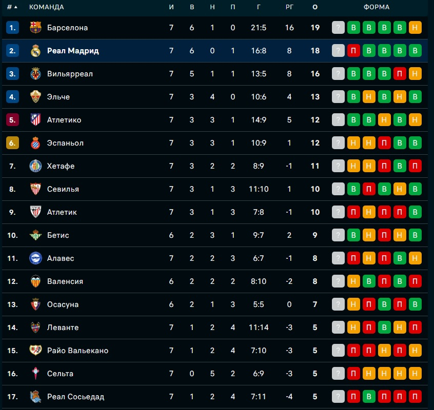Image resolution: width=434 pixels, height=410 pixels.
Task: Sort standings by the РГ column header
Action: click(289, 7)
